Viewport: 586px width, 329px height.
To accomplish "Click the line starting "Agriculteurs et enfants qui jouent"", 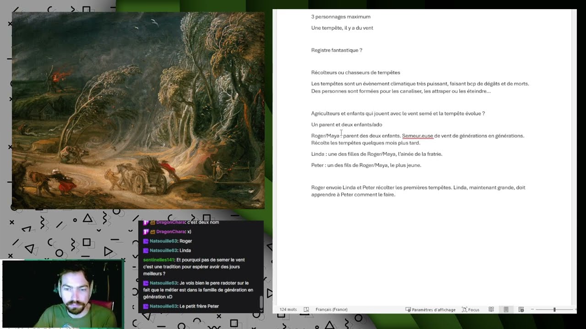I will pos(398,113).
